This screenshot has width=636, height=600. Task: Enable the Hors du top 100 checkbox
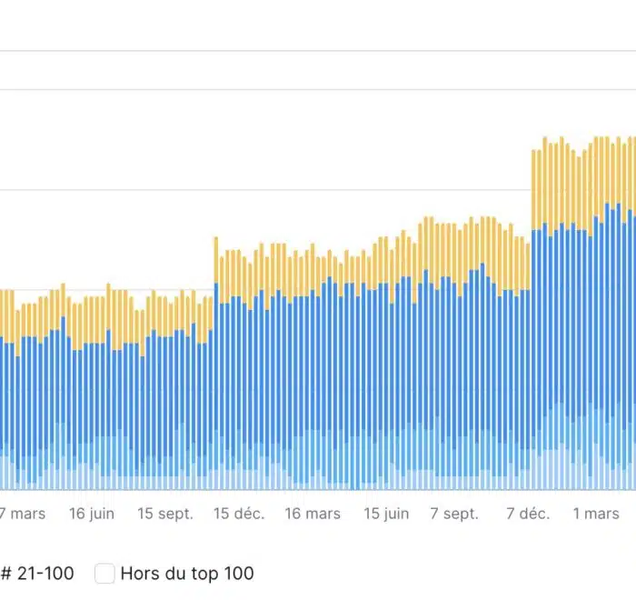point(105,573)
